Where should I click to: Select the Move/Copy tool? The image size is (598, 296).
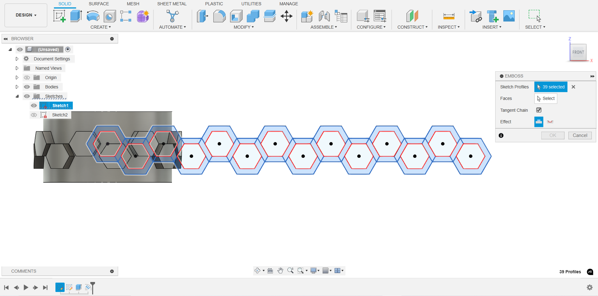tap(287, 16)
